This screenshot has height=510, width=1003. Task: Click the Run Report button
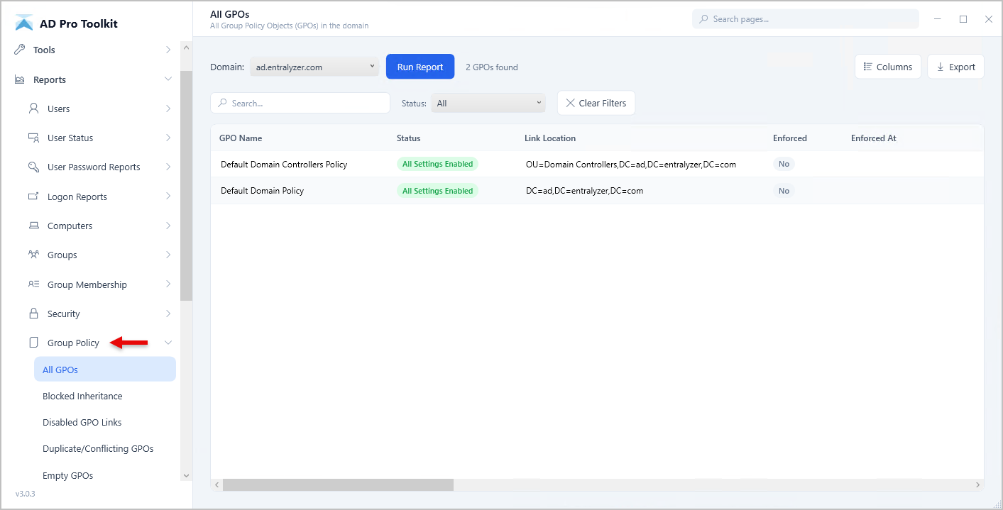420,66
